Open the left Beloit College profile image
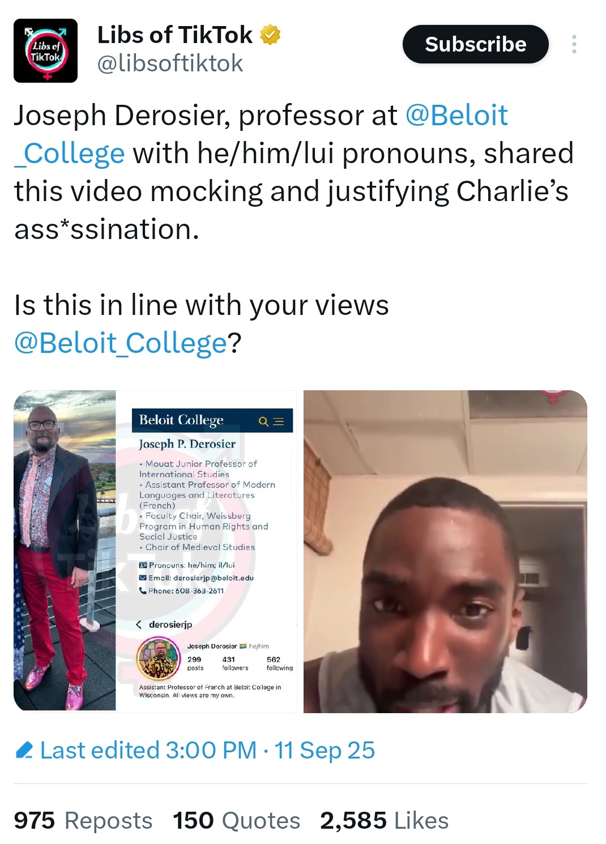 (x=155, y=551)
